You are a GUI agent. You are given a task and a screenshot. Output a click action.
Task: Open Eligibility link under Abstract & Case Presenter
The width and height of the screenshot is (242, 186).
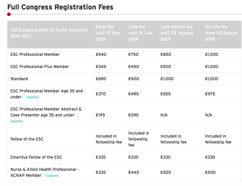click(17, 122)
